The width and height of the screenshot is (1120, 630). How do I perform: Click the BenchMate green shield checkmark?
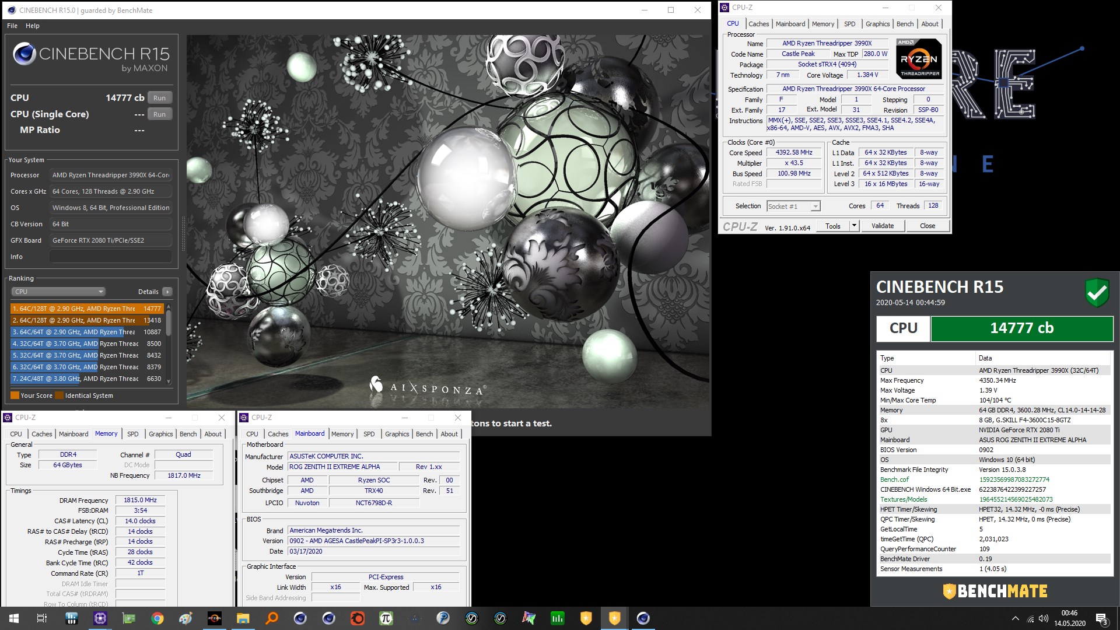(x=1097, y=292)
